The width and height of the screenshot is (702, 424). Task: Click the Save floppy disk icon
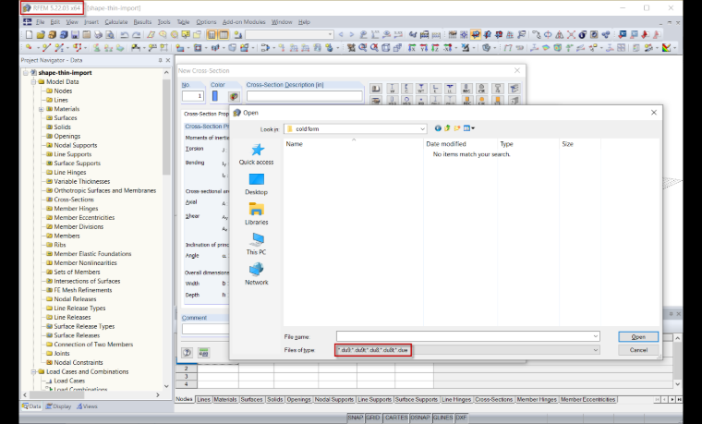75,34
